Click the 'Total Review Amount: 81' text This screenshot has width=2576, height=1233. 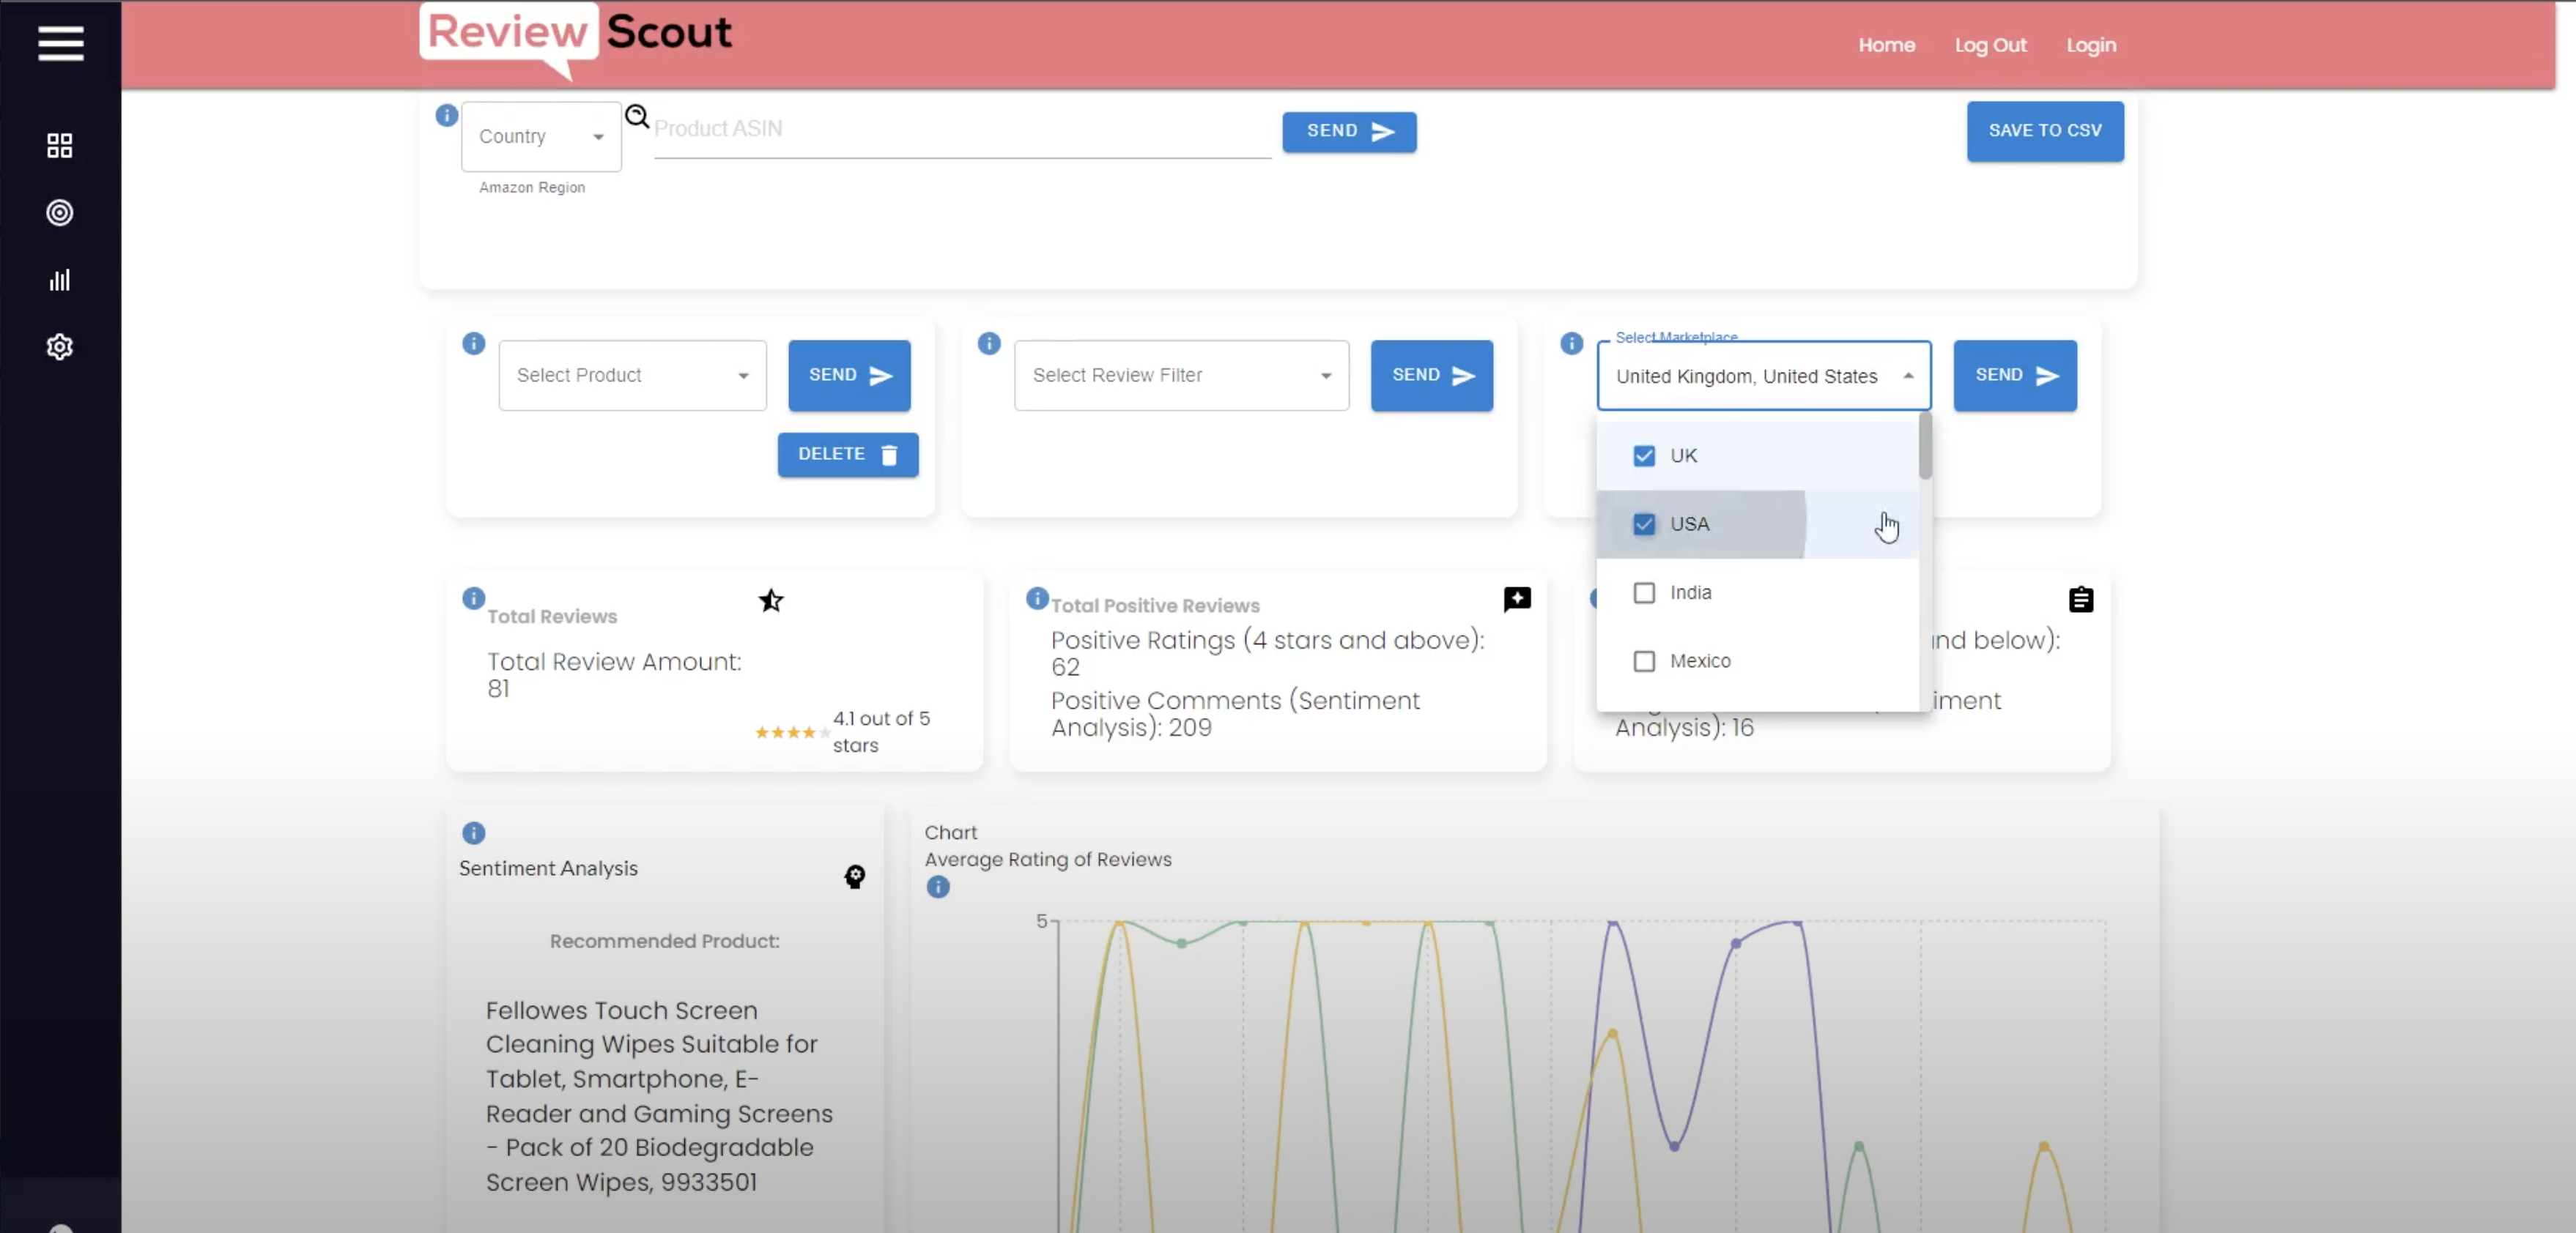[614, 676]
